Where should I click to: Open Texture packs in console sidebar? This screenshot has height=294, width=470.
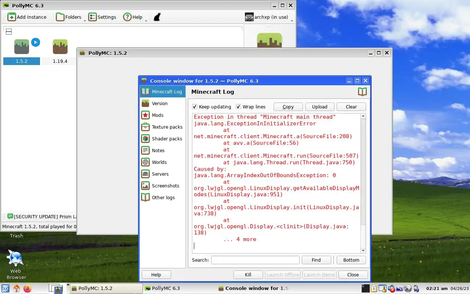(x=162, y=127)
